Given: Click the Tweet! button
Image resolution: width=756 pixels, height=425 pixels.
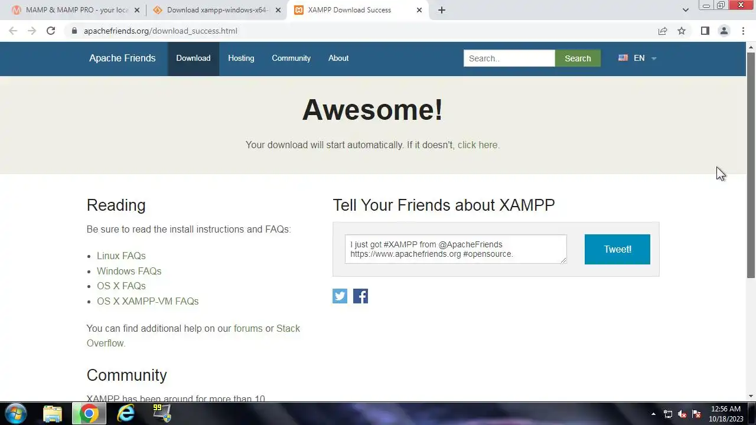Looking at the screenshot, I should click(x=617, y=249).
